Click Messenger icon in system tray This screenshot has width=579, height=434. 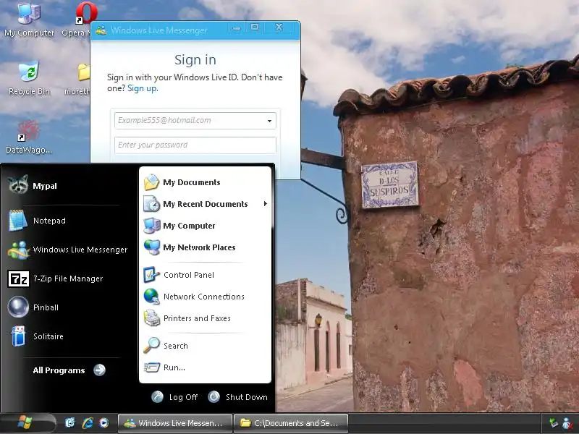coord(567,423)
